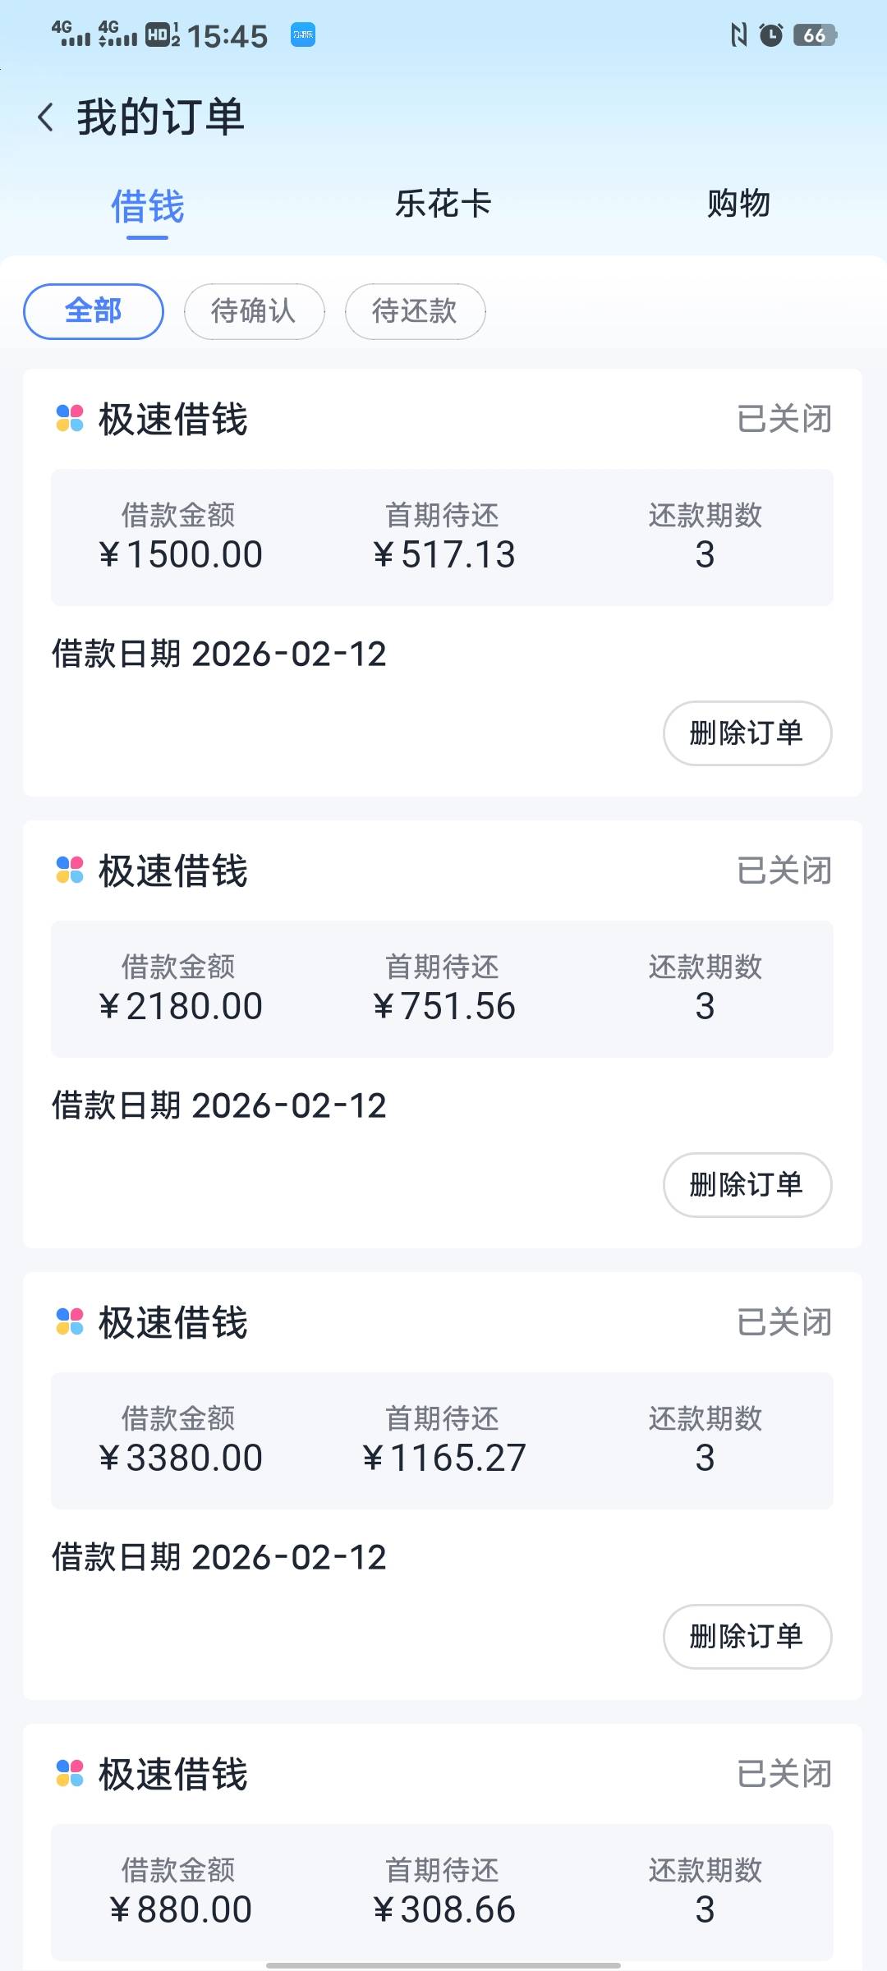Tap the battery indicator showing 66
Viewport: 887px width, 1971px height.
[814, 34]
